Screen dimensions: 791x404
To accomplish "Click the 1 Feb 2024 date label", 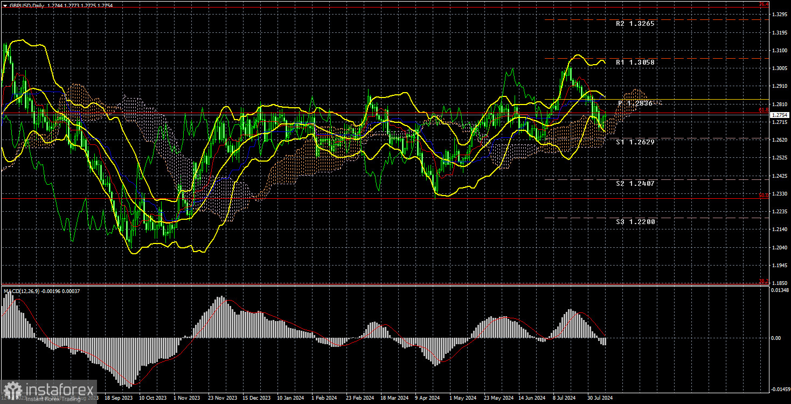I will (325, 399).
